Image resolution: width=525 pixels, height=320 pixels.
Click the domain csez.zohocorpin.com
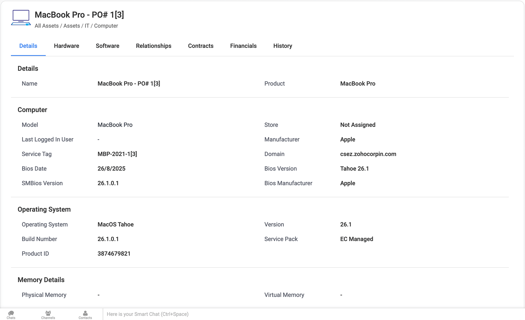(x=368, y=154)
